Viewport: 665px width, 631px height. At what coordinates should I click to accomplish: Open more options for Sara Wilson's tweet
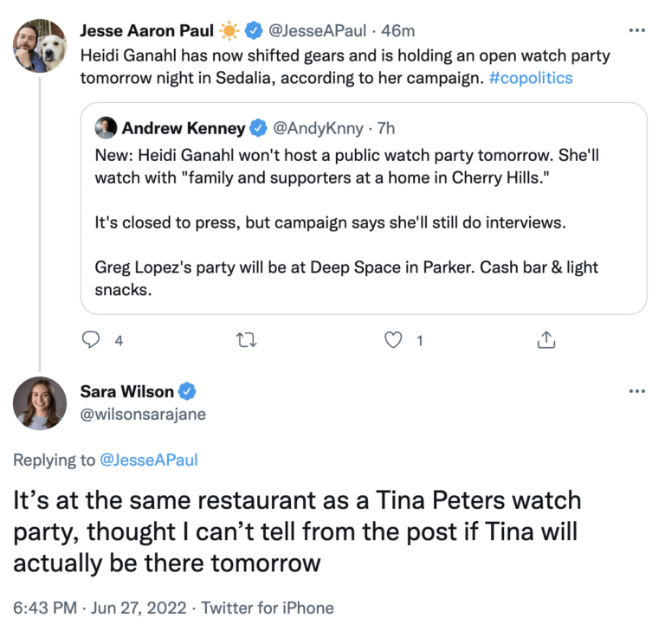point(636,391)
